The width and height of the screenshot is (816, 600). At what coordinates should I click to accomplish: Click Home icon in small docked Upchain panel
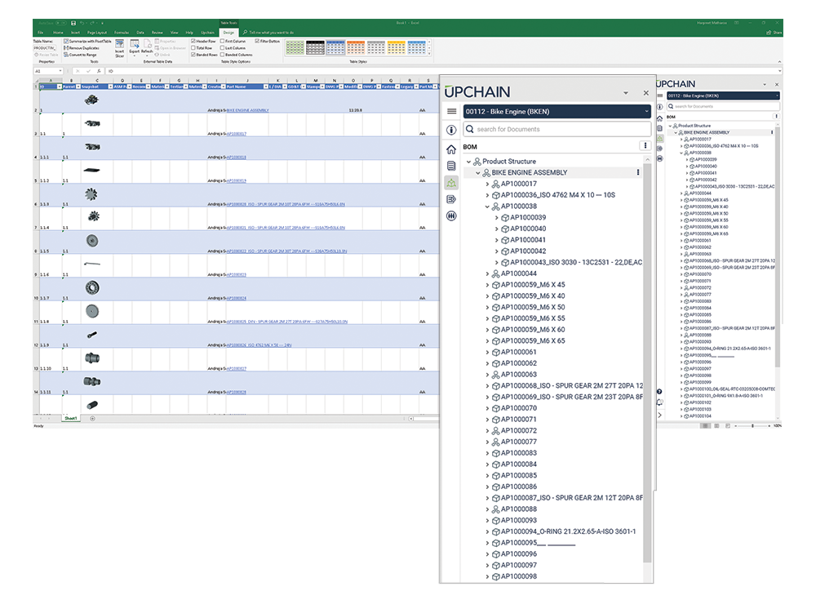point(660,118)
